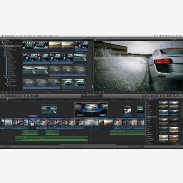Open the File menu

point(17,36)
